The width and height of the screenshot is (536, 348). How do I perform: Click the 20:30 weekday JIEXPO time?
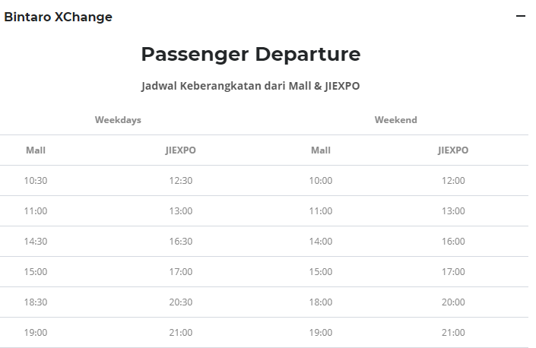tap(180, 302)
